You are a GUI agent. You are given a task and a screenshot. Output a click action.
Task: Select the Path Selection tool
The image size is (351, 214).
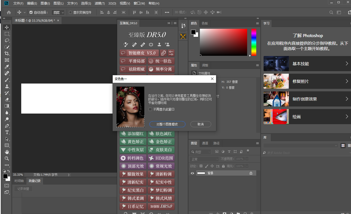coord(7,139)
